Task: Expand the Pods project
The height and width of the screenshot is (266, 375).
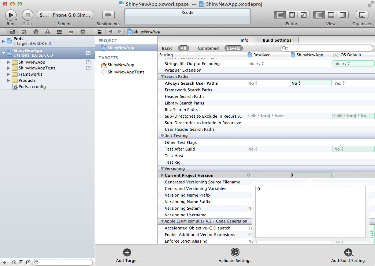Action: pos(3,41)
